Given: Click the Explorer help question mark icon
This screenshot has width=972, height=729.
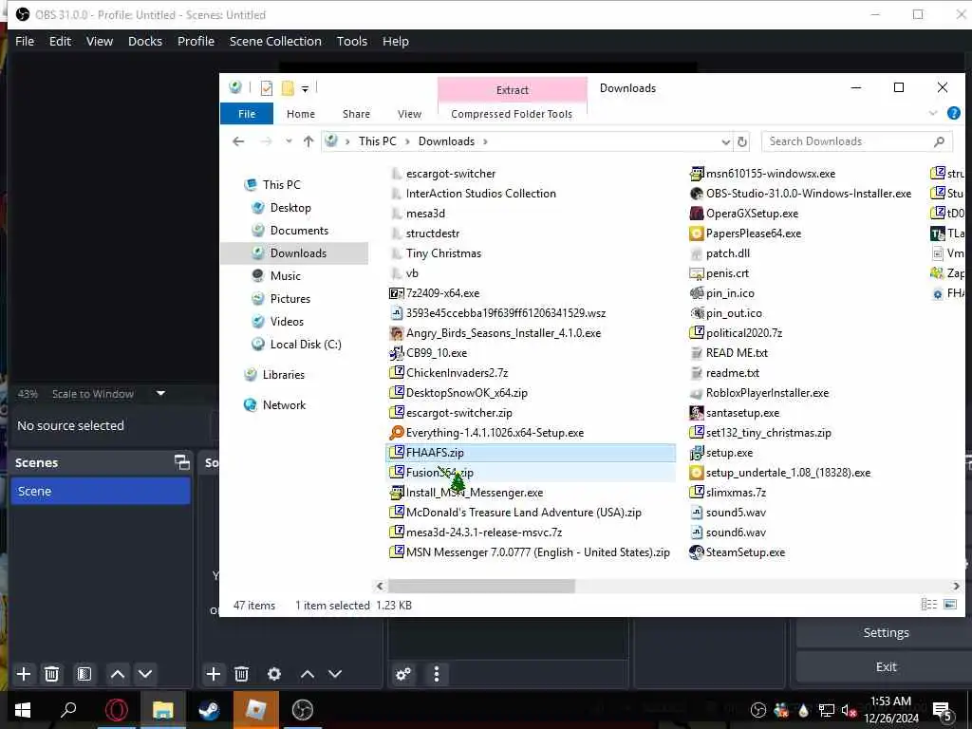Looking at the screenshot, I should pyautogui.click(x=953, y=114).
